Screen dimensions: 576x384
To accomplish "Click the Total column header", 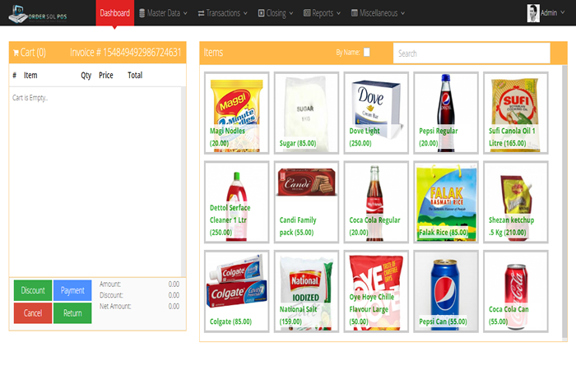I will 135,76.
